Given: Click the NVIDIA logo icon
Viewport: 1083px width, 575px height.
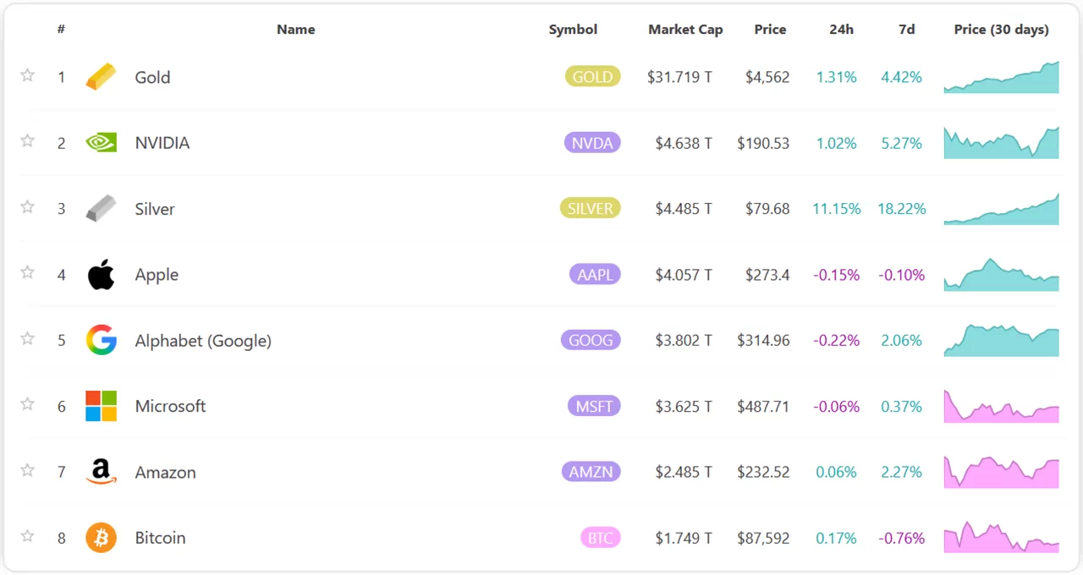Looking at the screenshot, I should click(101, 143).
